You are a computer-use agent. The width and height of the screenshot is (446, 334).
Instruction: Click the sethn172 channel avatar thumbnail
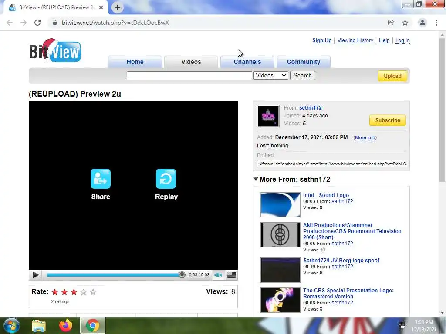tap(268, 116)
